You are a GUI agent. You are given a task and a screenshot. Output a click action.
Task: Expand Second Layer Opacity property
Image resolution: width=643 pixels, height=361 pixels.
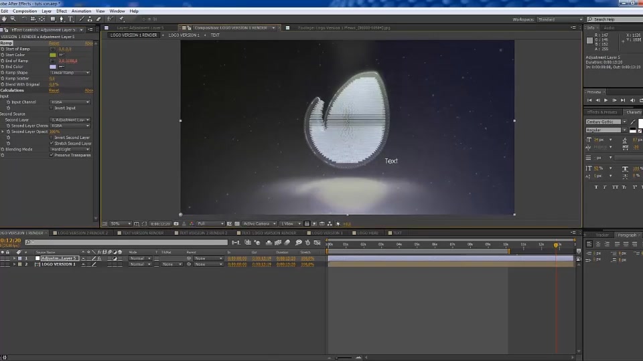[3, 132]
